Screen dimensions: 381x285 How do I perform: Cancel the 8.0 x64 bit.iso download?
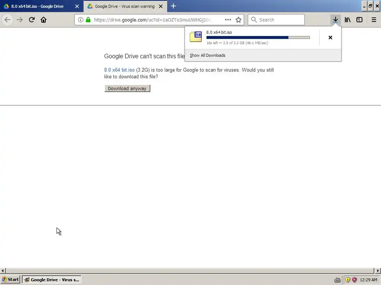tap(330, 37)
